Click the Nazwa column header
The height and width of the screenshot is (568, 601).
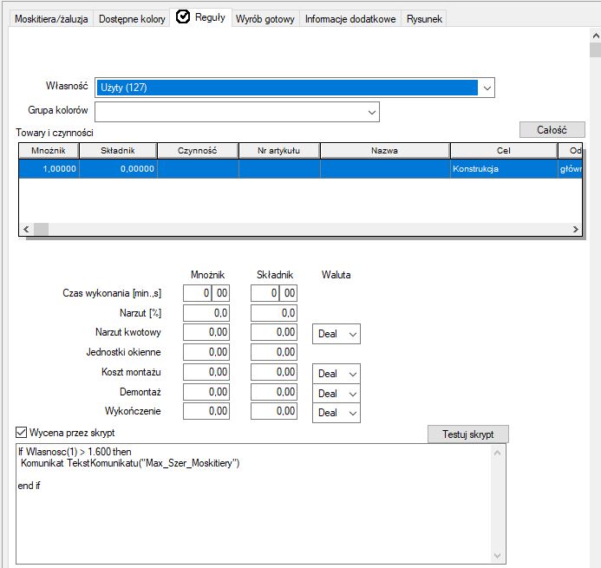tap(385, 151)
